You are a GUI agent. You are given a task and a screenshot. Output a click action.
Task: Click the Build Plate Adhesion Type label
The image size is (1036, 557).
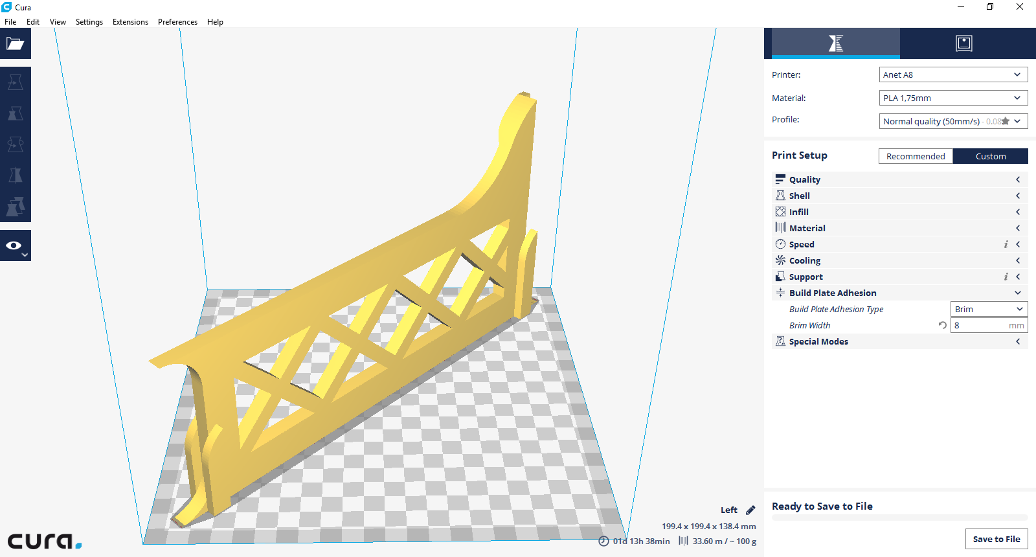(836, 309)
